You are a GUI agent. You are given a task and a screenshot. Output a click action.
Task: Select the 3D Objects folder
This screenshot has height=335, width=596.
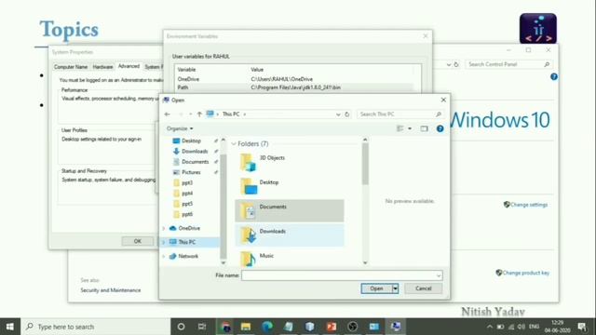[289, 162]
